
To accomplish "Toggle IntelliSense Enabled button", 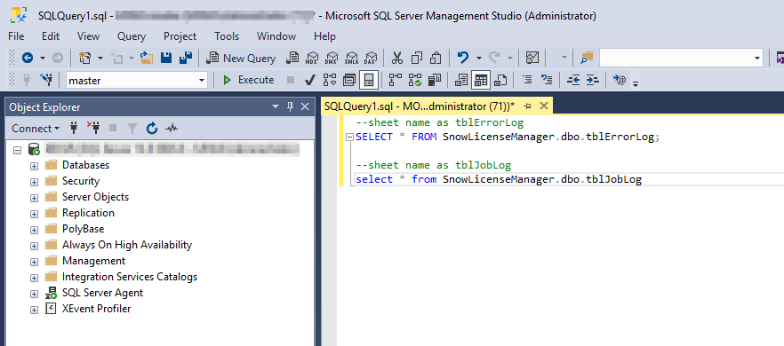I will click(369, 80).
